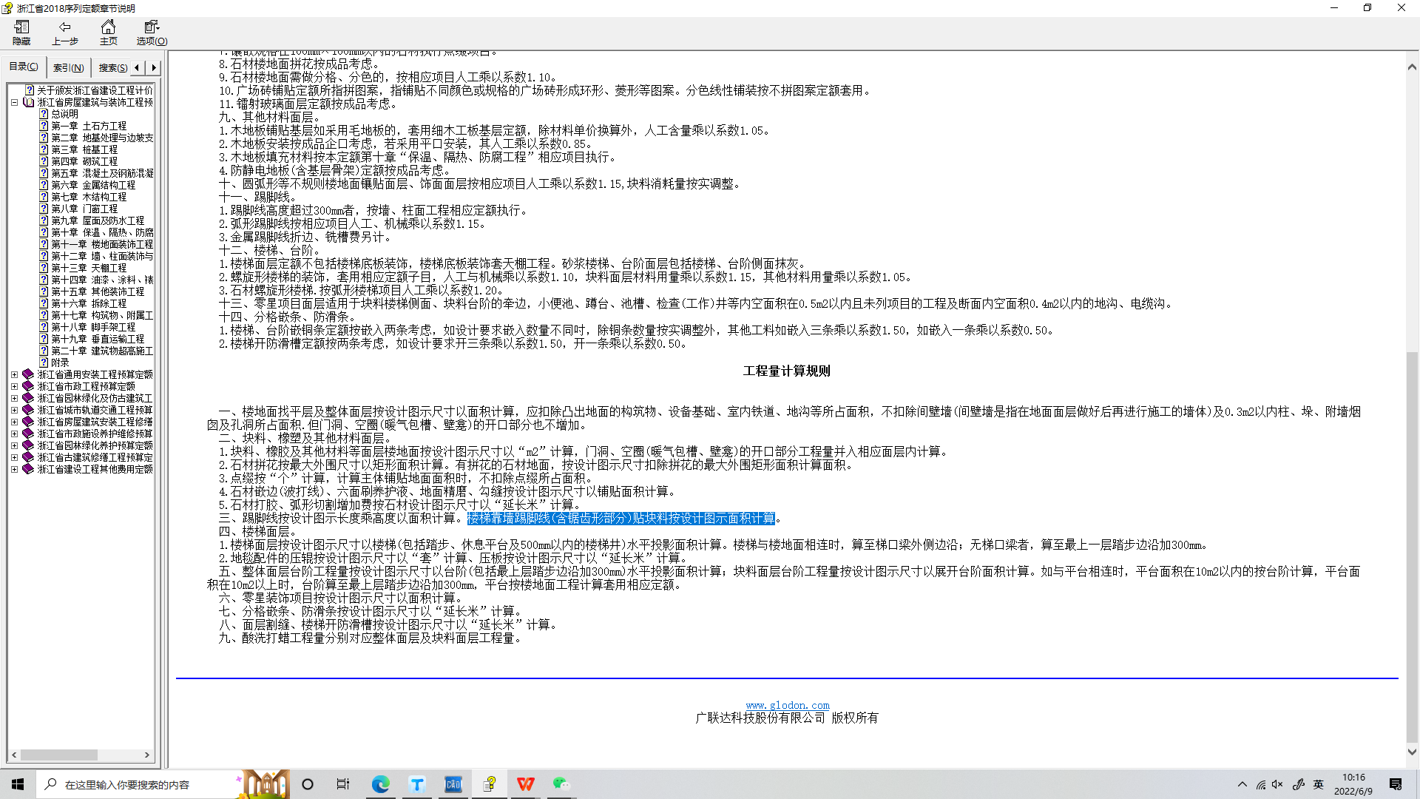Select 第七章 木结构工程 topic
1420x799 pixels.
click(89, 197)
